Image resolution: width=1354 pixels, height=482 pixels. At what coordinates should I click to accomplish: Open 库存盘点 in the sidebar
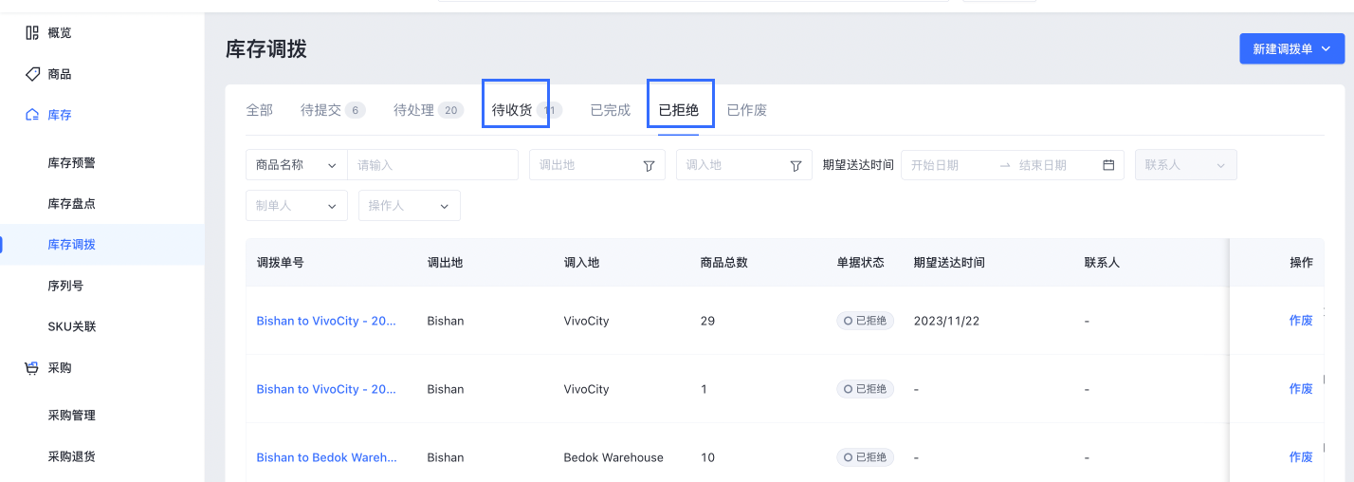(72, 203)
